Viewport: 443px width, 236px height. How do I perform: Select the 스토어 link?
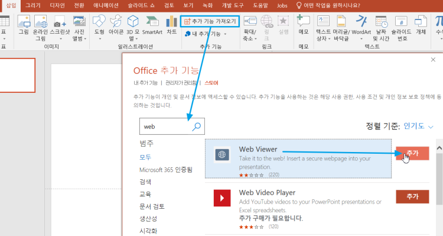211,83
